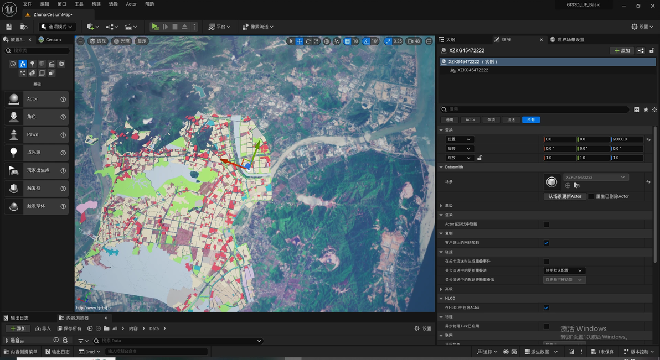This screenshot has height=360, width=660.
Task: Open the 选项模式 mode dropdown
Action: coord(56,27)
